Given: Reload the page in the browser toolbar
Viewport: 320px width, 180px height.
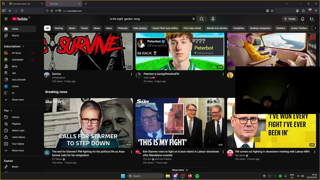Looking at the screenshot, I should pos(22,11).
